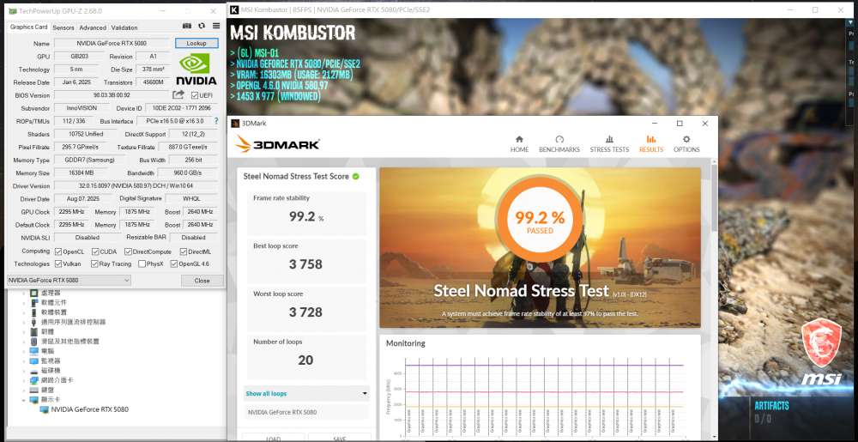This screenshot has height=442, width=858.
Task: Click the SAVE button in 3DMark
Action: tap(339, 438)
